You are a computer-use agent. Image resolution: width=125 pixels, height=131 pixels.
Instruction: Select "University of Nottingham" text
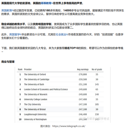point(35,119)
